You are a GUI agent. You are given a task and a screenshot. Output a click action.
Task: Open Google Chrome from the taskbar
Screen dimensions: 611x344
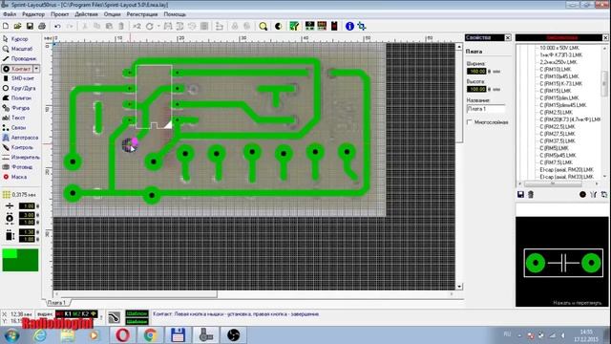coord(150,335)
